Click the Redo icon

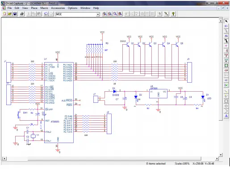tap(51, 14)
